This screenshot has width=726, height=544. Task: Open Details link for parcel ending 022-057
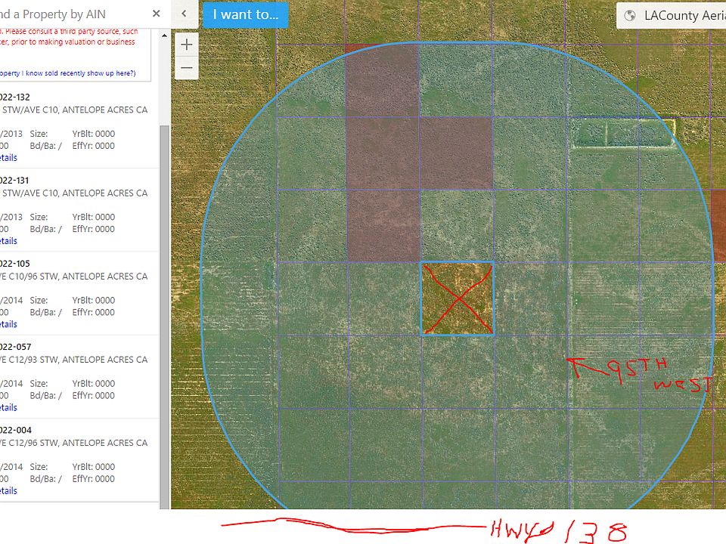(8, 407)
